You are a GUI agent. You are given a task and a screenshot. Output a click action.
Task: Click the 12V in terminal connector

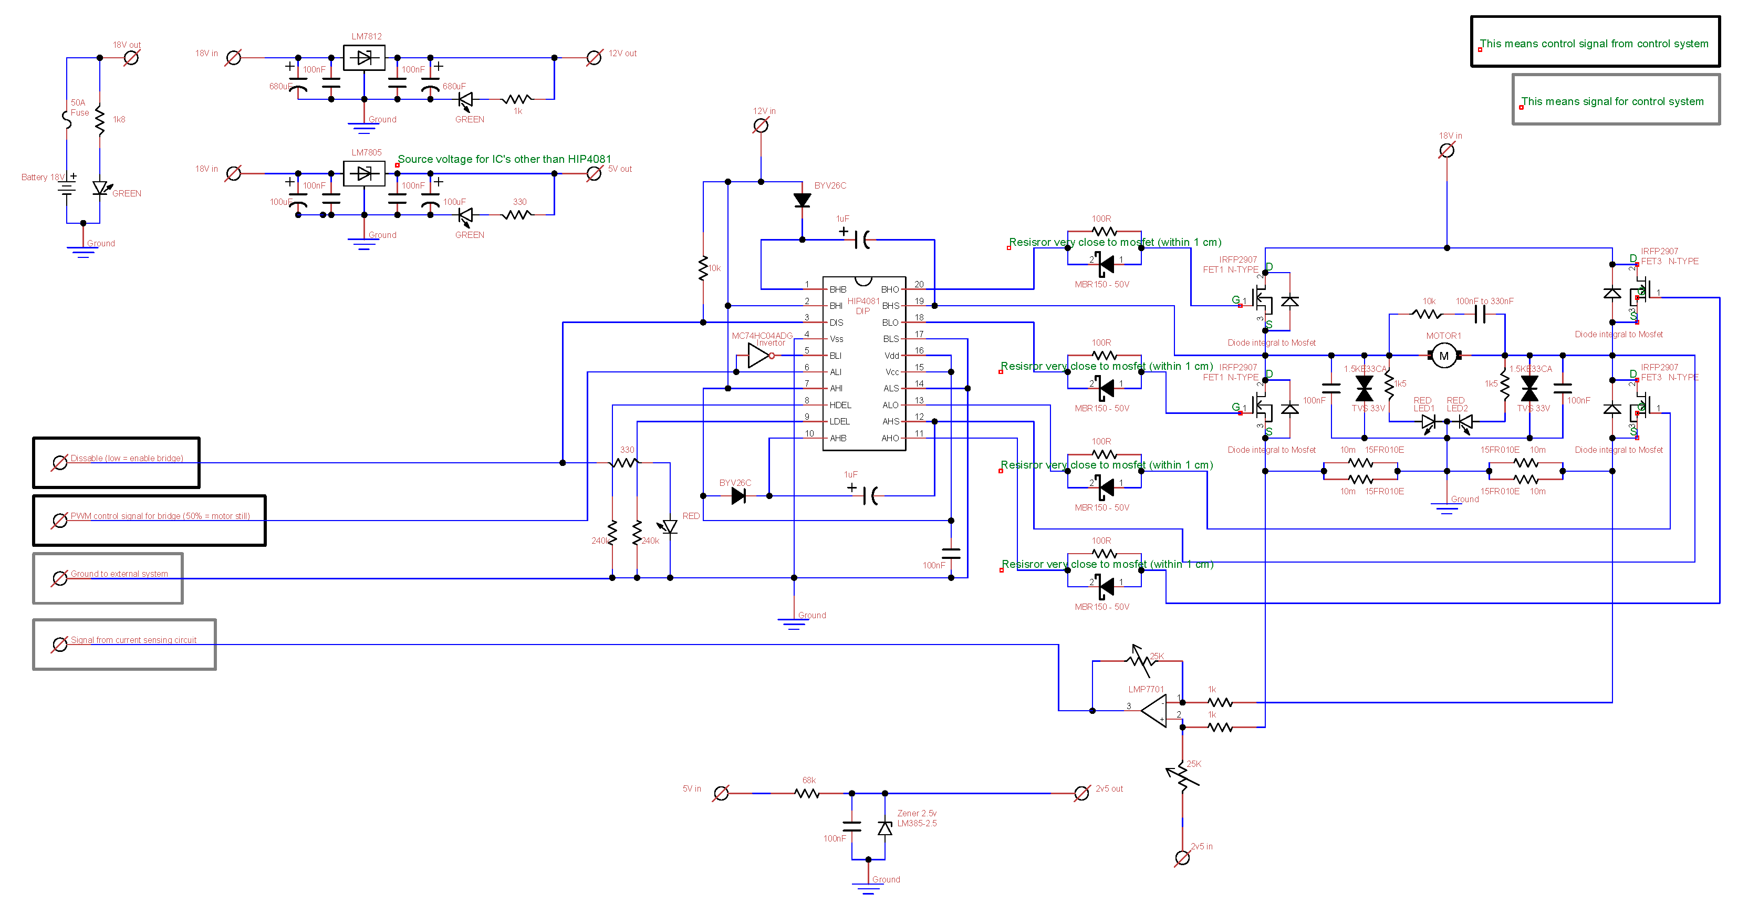coord(761,126)
